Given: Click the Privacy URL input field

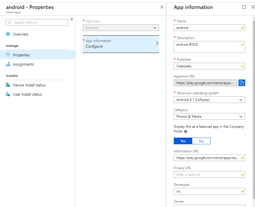Looking at the screenshot, I should coord(207,174).
